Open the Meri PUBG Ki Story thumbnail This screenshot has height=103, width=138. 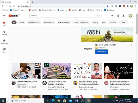pos(57,71)
